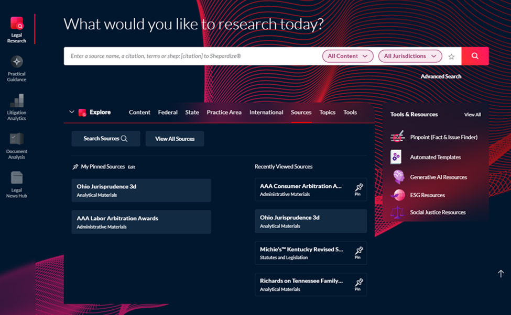Collapse the Explore section chevron
511x315 pixels.
point(72,112)
